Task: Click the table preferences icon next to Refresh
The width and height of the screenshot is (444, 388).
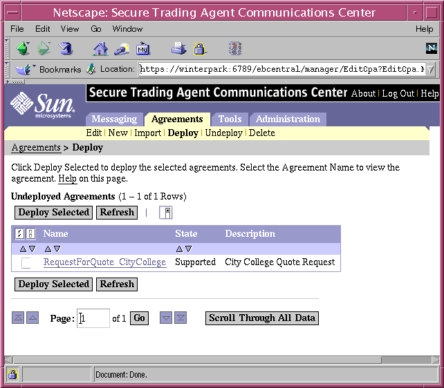Action: point(166,213)
